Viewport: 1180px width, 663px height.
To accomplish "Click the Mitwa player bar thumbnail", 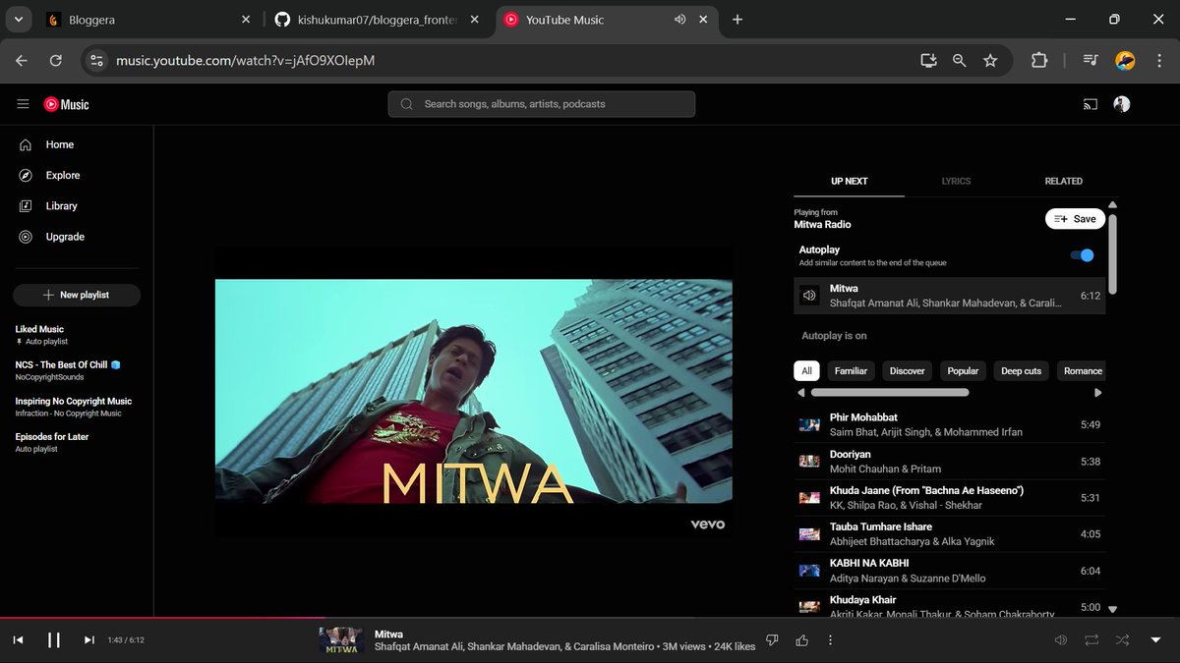I will click(x=341, y=640).
